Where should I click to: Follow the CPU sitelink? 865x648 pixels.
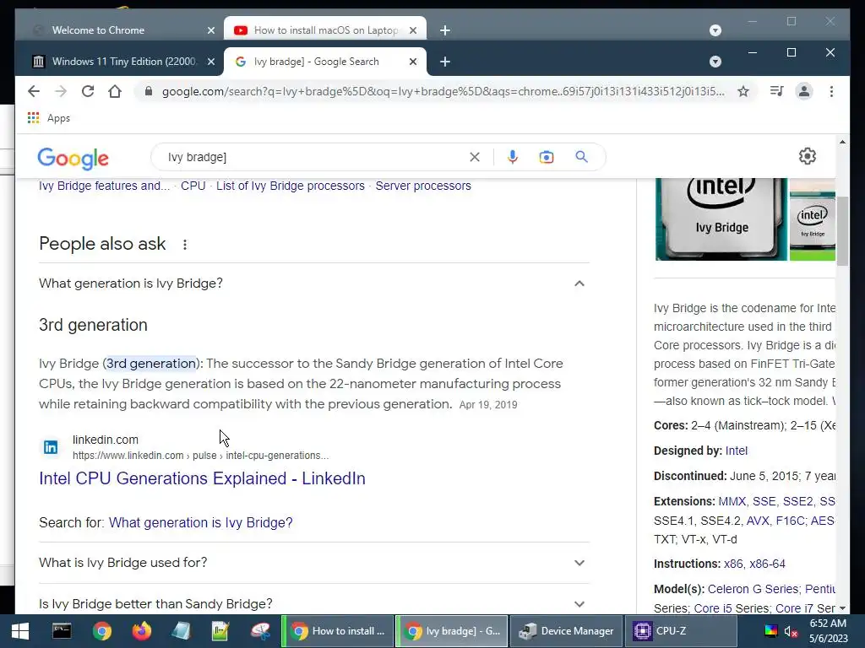click(193, 186)
